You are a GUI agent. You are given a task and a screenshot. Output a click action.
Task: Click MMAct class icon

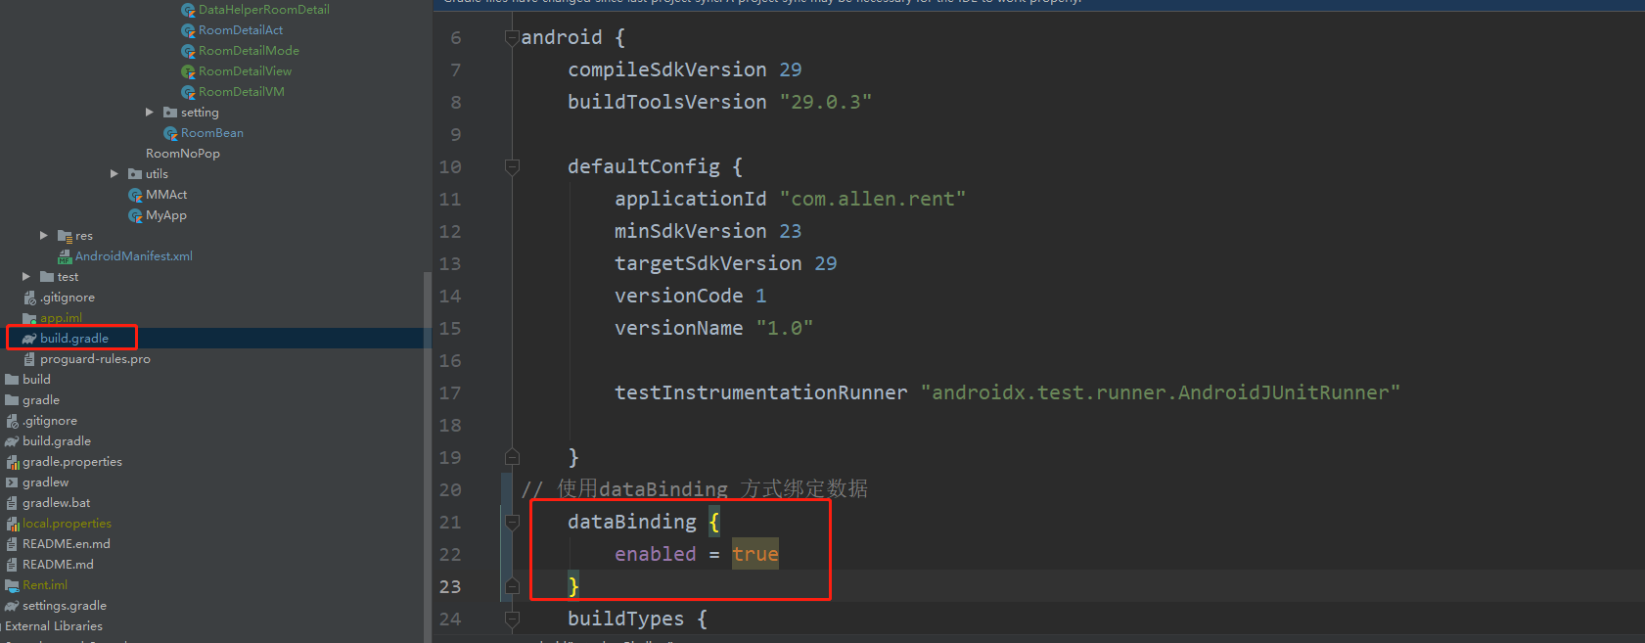point(135,195)
